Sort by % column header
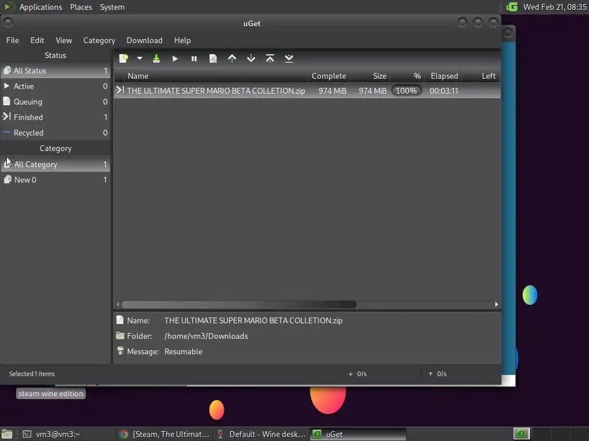 pyautogui.click(x=407, y=76)
